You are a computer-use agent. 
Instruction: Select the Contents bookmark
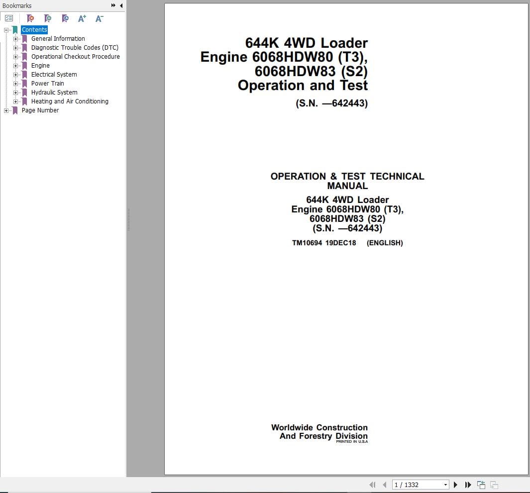click(34, 30)
